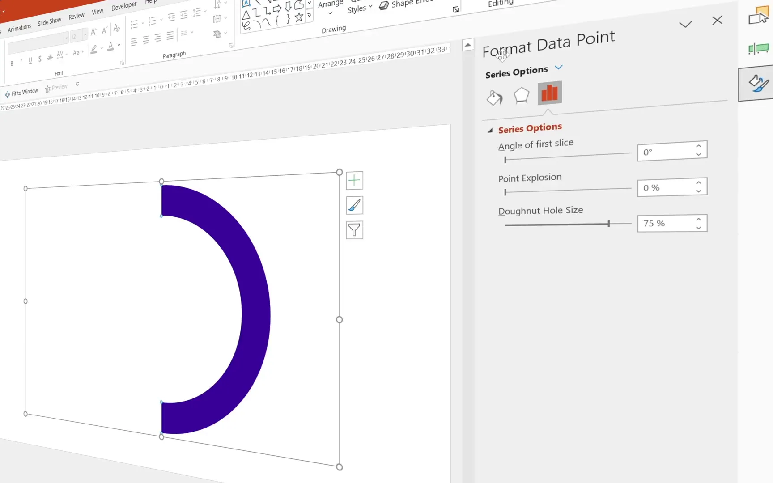Image resolution: width=773 pixels, height=483 pixels.
Task: Click the Shape Effects cube icon
Action: point(384,5)
